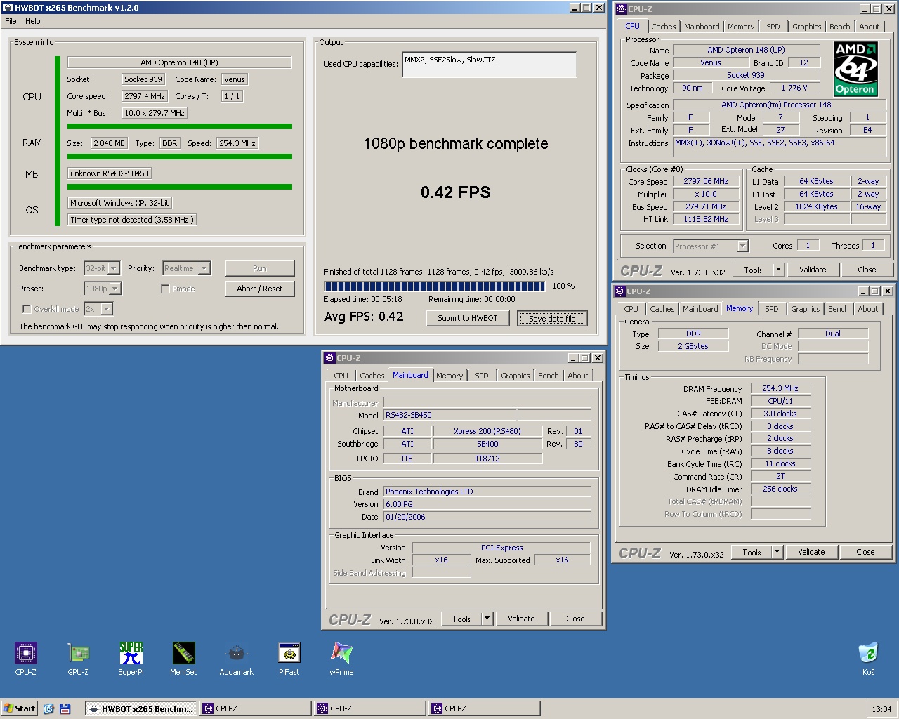Click the Abort / Reset button

[260, 289]
